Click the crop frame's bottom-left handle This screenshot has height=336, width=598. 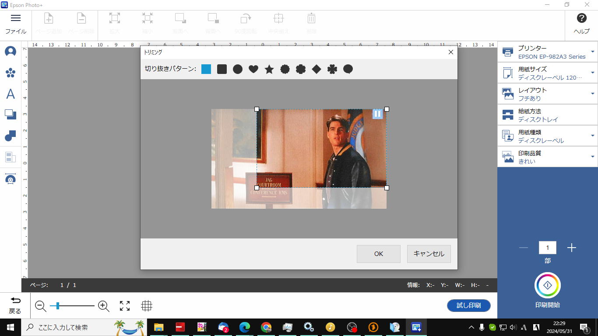257,188
